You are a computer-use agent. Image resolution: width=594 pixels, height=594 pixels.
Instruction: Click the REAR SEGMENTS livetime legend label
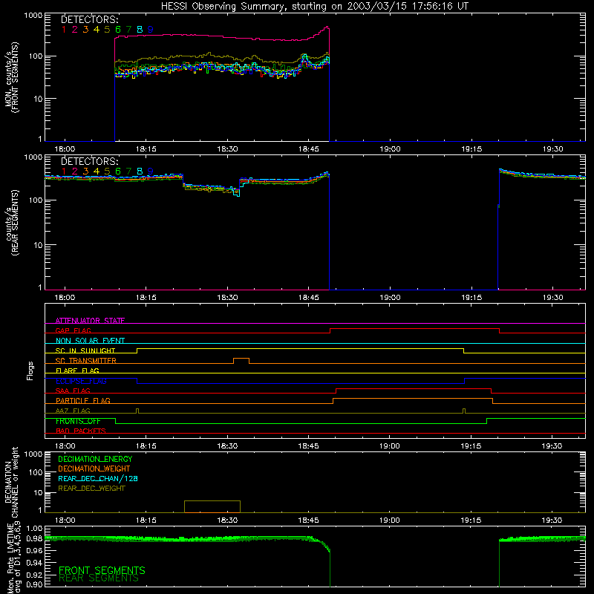pos(99,578)
